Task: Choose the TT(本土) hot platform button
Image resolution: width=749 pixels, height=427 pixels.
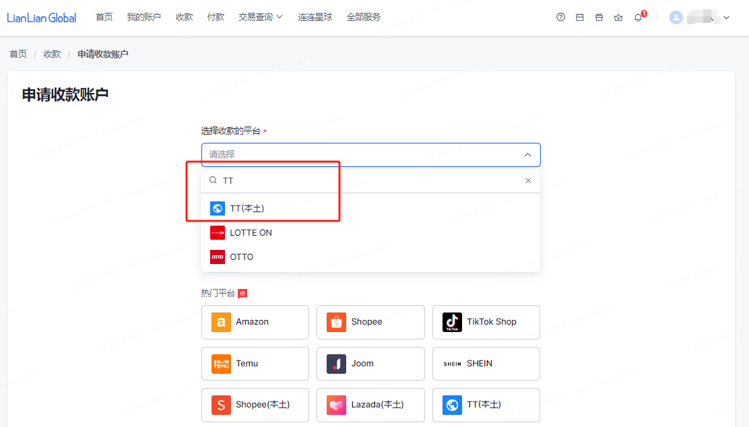Action: [x=486, y=405]
